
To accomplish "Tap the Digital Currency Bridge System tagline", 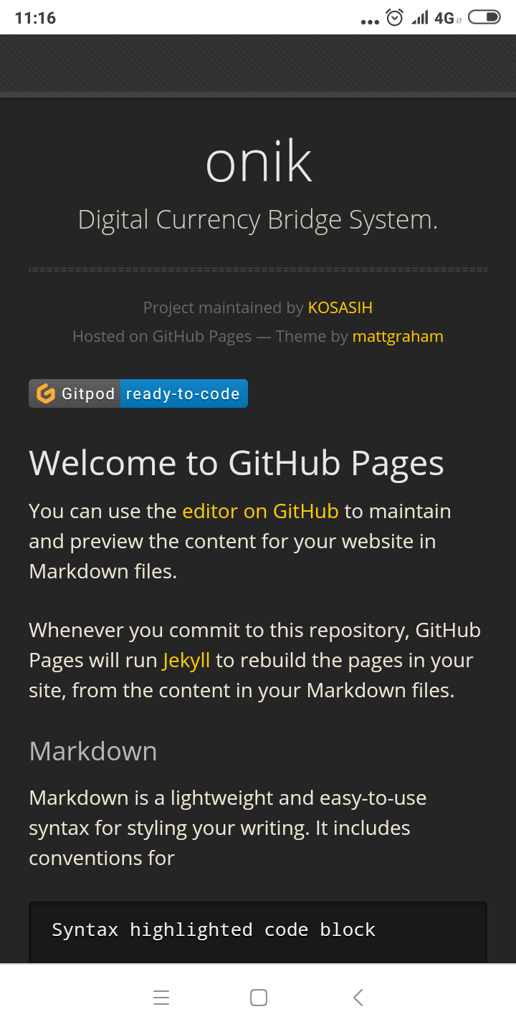I will click(x=258, y=220).
